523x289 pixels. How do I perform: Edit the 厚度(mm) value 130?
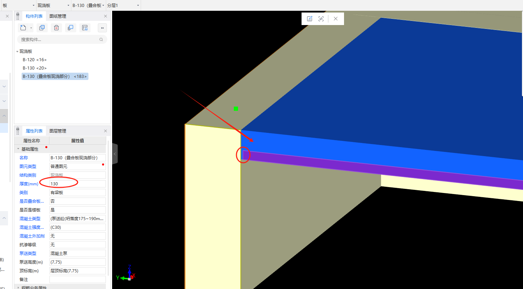click(78, 184)
